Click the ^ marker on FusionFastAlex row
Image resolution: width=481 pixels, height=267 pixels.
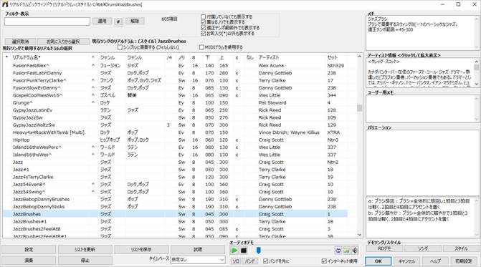(93, 66)
